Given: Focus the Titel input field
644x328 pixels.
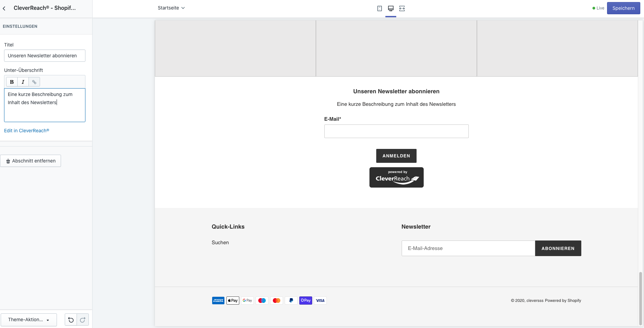Looking at the screenshot, I should pyautogui.click(x=45, y=56).
